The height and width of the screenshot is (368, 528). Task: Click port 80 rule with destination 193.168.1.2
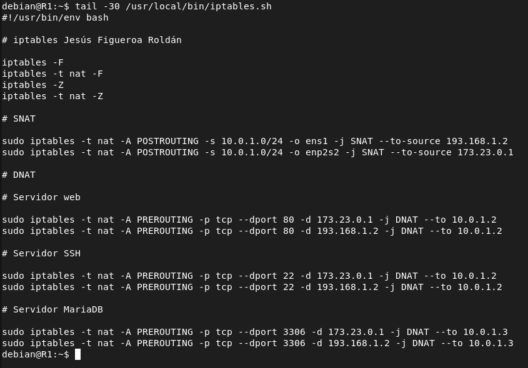point(252,231)
